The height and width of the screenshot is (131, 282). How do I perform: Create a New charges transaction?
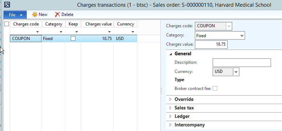(40, 15)
